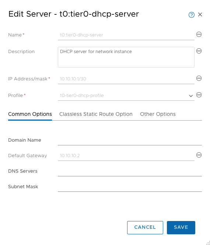Click the lock icon beside Default Gateway
The image size is (210, 245).
(x=199, y=155)
